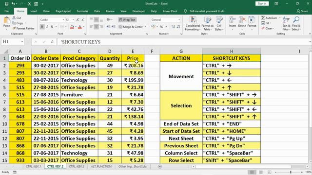Open the CTRL KEY_3 sheet tab

point(77,166)
